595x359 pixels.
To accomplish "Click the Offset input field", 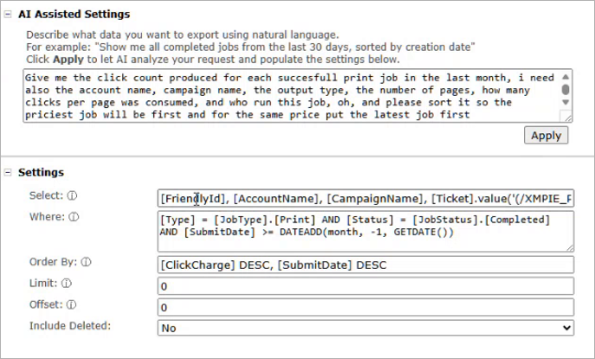I will coord(365,307).
